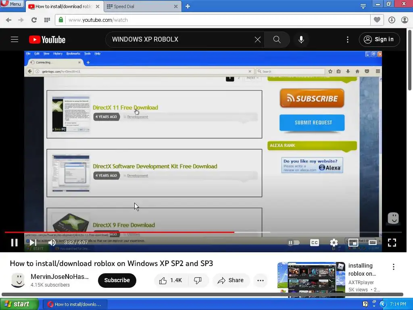Open the Windows XP start menu
Screen dimensions: 413x310
(x=19, y=304)
